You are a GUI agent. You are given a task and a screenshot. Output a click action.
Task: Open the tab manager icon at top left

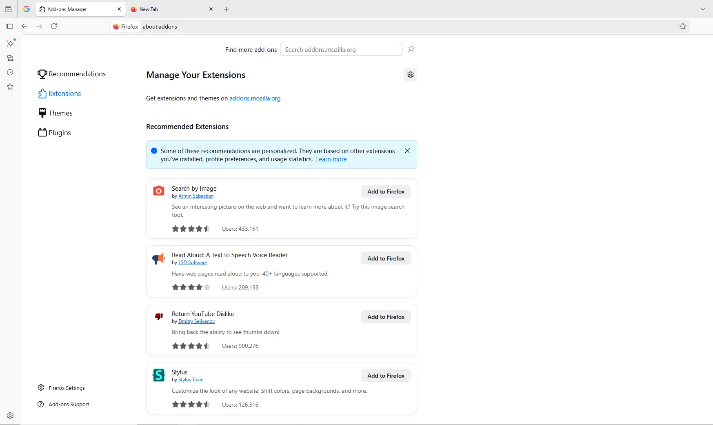pyautogui.click(x=8, y=9)
